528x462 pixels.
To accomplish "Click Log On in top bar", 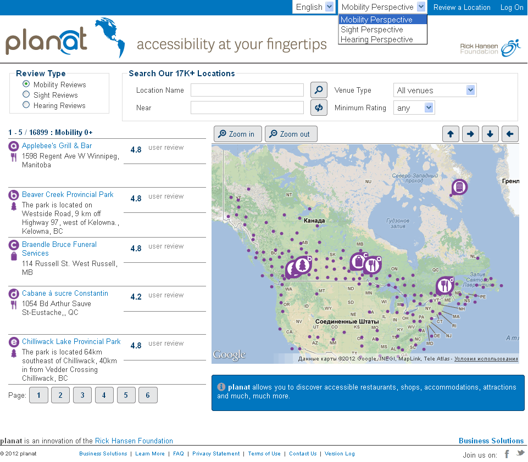I will pyautogui.click(x=512, y=7).
